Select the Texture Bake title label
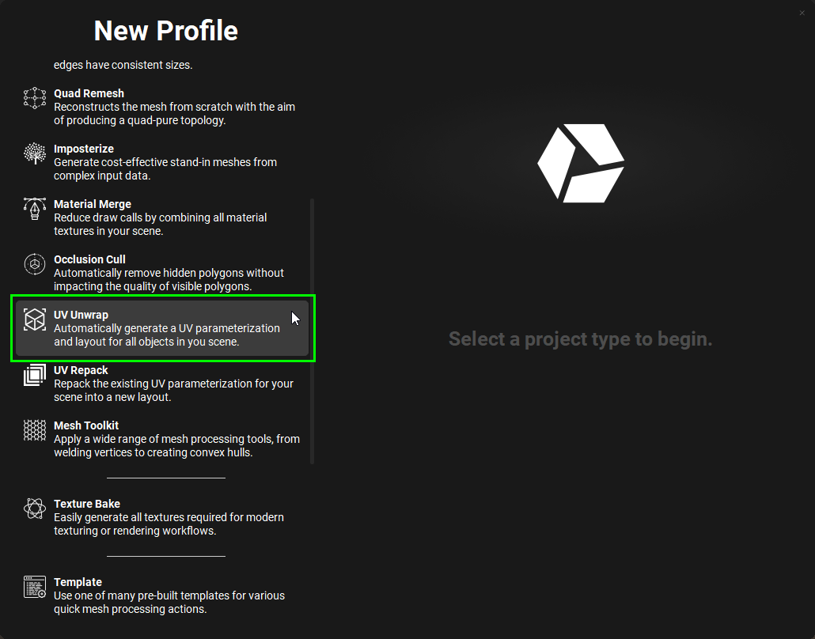This screenshot has height=639, width=815. click(87, 504)
